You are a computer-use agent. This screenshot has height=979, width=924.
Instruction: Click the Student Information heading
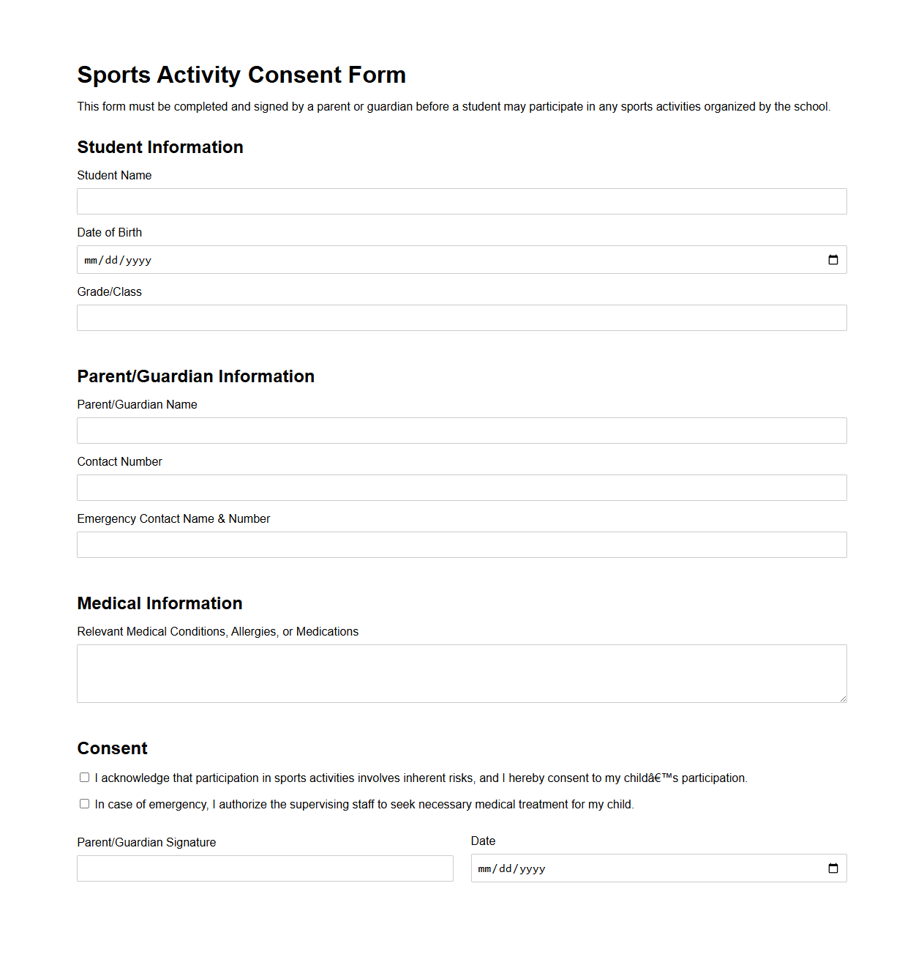tap(160, 147)
